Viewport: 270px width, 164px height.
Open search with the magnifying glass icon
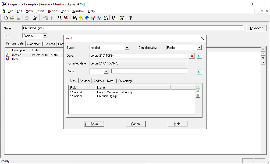(60, 18)
